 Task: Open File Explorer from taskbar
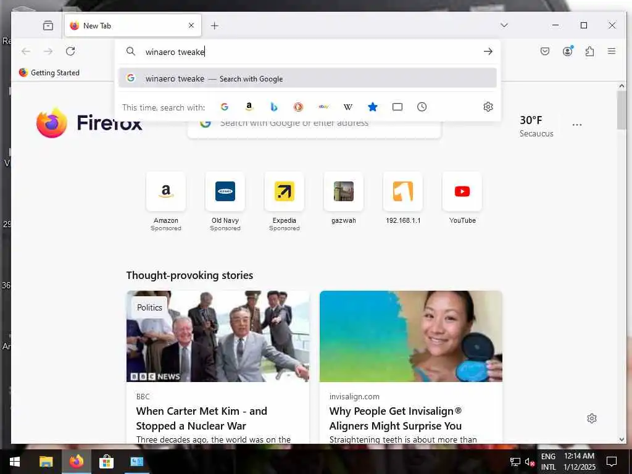[46, 462]
